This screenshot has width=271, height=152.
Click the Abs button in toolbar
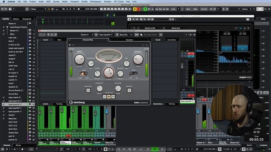tap(195, 9)
